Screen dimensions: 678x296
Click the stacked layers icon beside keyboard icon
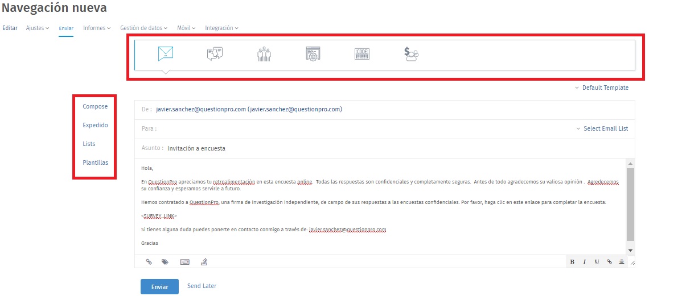coord(204,261)
